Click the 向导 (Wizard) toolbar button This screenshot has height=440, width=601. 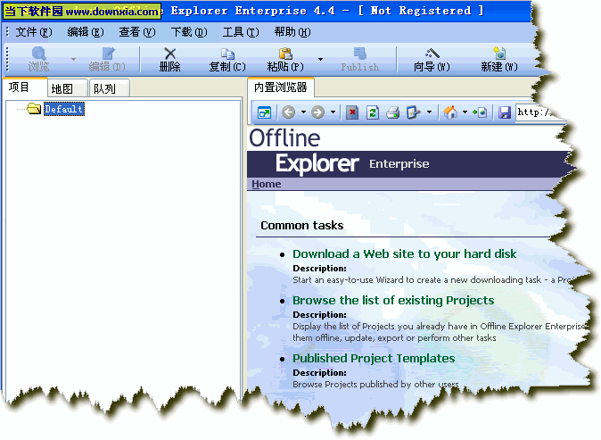point(432,60)
